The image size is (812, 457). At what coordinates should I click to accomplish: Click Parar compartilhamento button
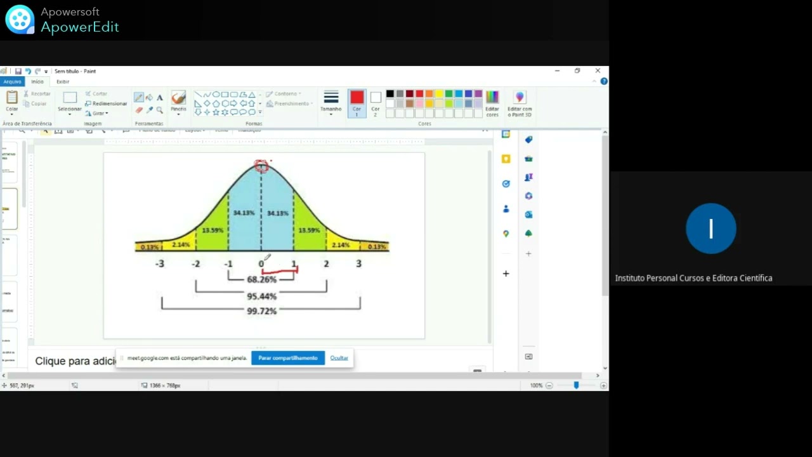(x=288, y=358)
